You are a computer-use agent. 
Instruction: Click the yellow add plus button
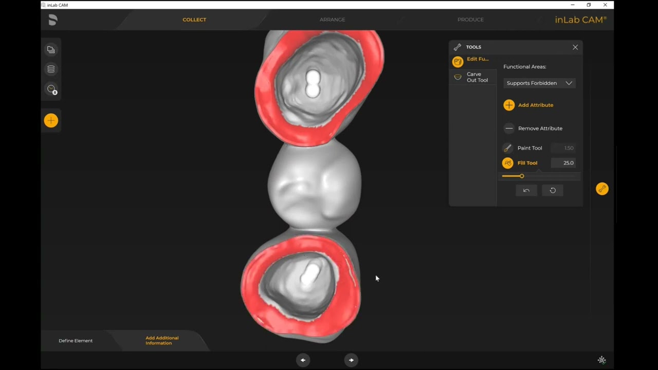tap(51, 121)
